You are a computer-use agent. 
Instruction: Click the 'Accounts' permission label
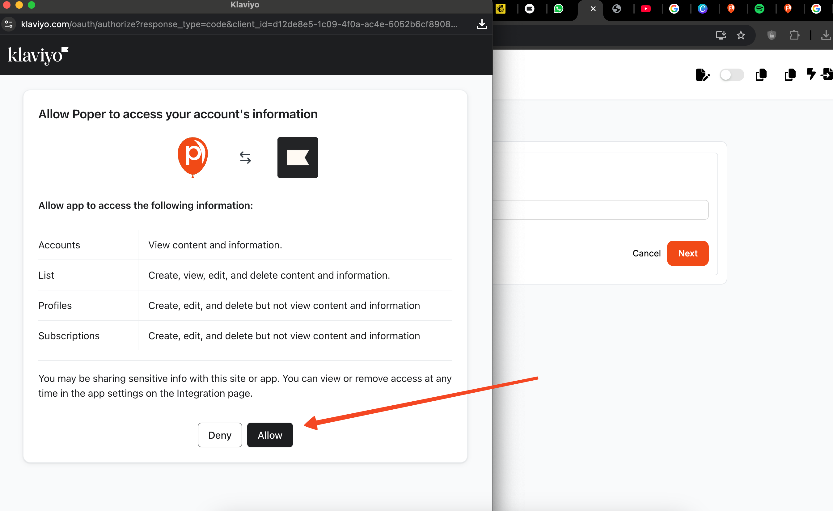point(59,245)
